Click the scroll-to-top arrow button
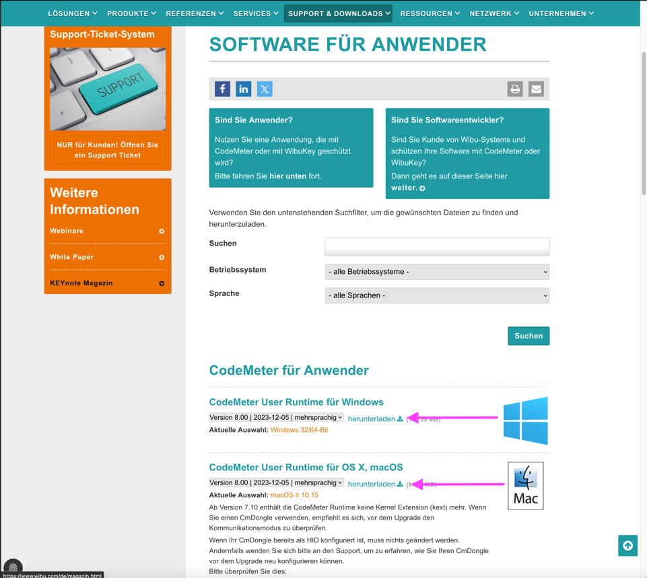Image resolution: width=647 pixels, height=578 pixels. tap(627, 546)
